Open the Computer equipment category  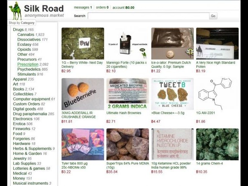[31, 99]
